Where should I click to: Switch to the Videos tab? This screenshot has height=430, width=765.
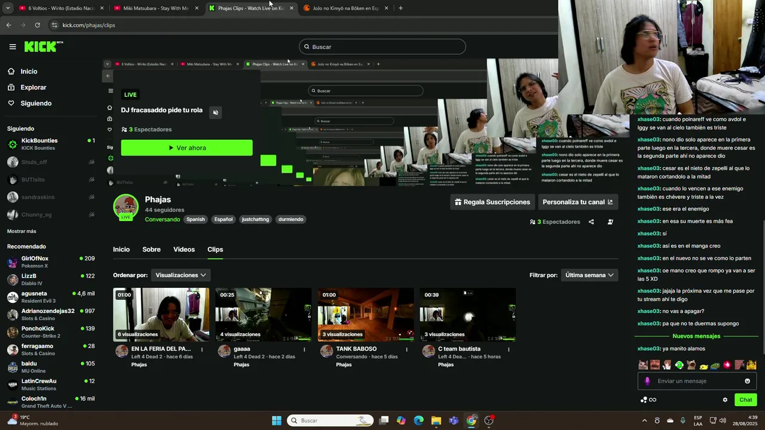(x=184, y=250)
